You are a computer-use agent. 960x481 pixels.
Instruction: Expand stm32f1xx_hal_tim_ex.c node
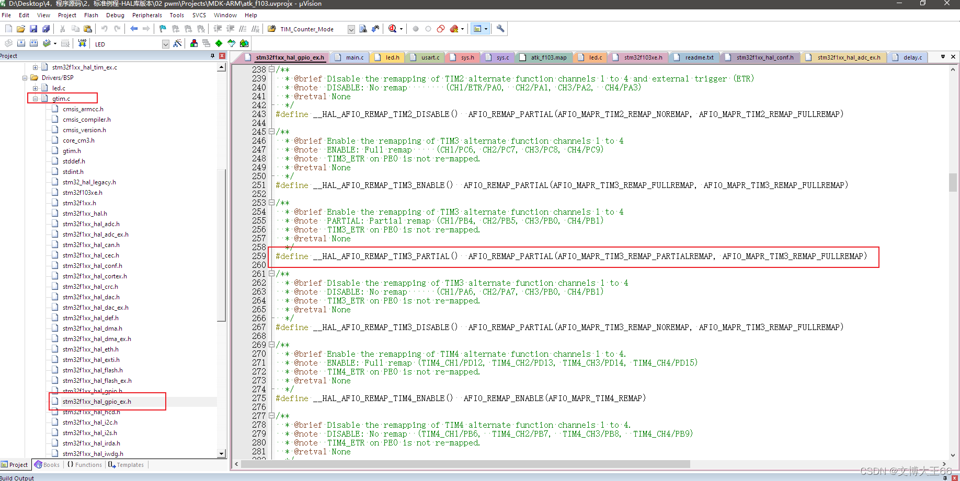[35, 67]
